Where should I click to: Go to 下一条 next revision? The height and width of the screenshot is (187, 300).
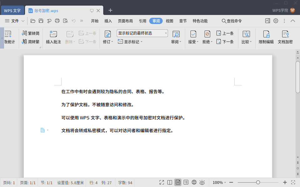click(x=225, y=42)
